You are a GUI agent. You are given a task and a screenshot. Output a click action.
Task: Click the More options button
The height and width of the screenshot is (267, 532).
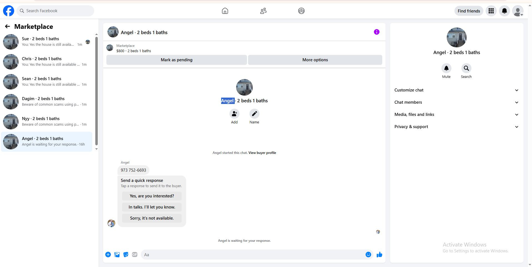[315, 60]
